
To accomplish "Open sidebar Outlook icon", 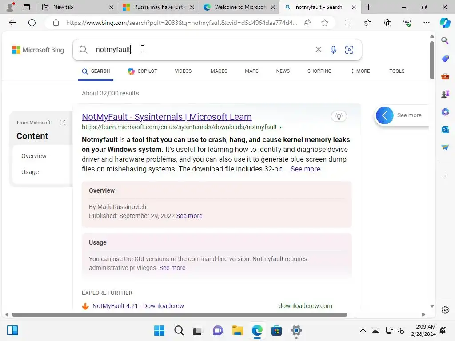I will pyautogui.click(x=445, y=130).
